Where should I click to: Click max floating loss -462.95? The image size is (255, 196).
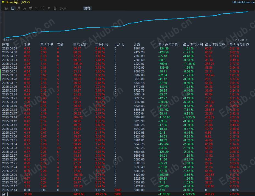pos(163,175)
